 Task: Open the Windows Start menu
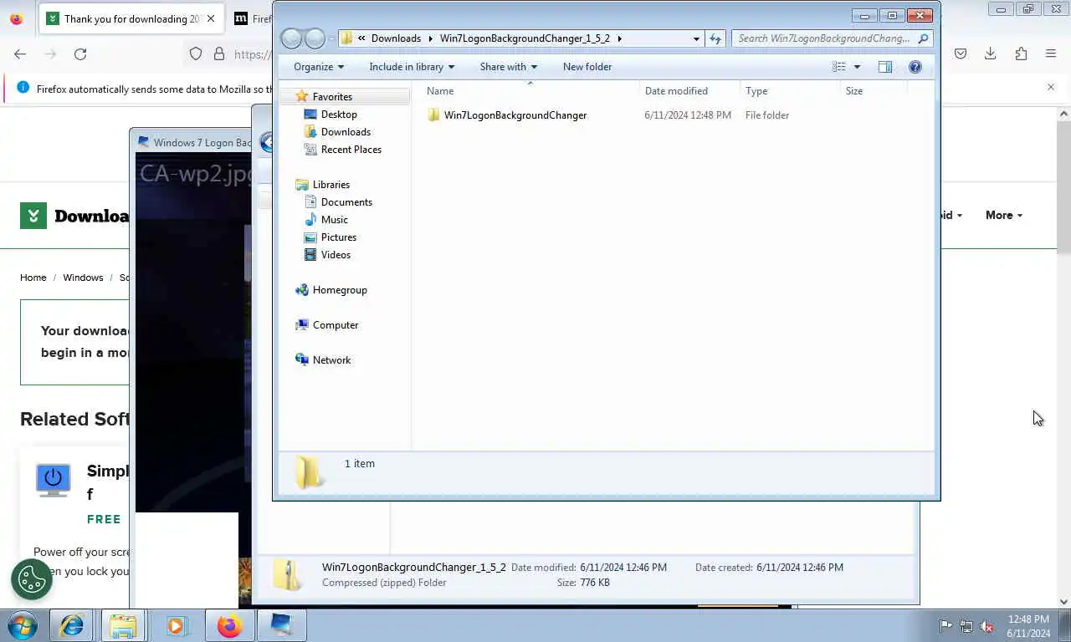coord(23,625)
